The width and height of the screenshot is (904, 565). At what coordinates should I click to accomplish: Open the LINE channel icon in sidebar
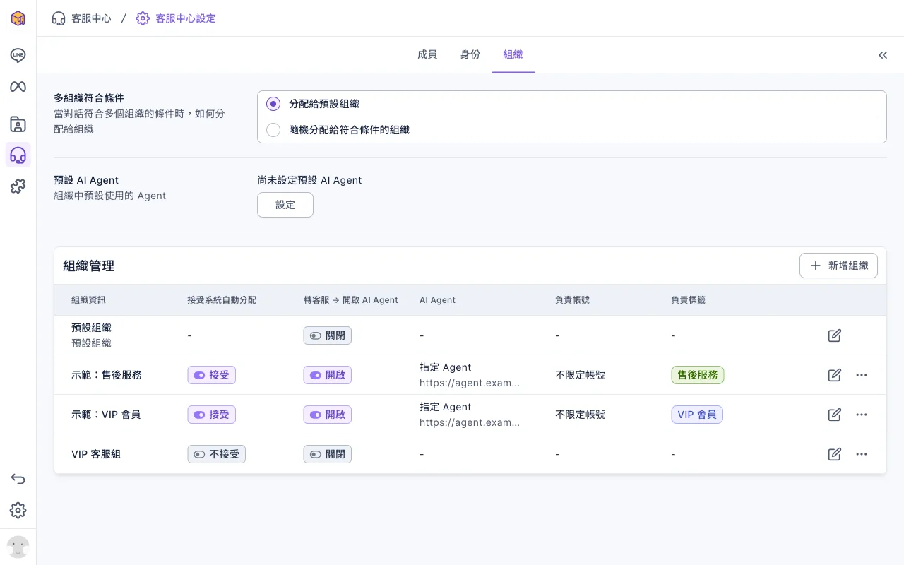tap(18, 55)
